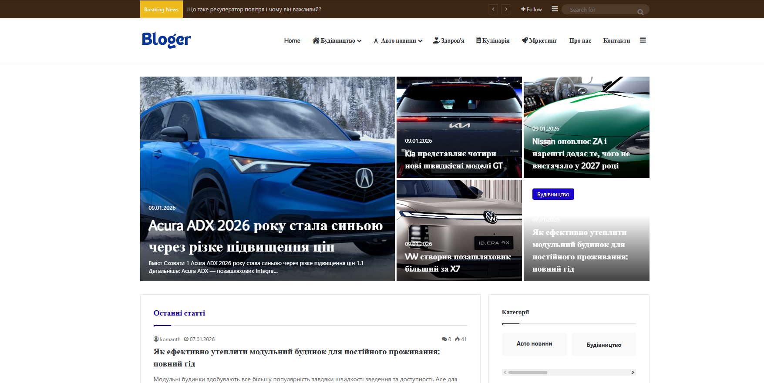Open the Кулінарія menu item

[493, 40]
